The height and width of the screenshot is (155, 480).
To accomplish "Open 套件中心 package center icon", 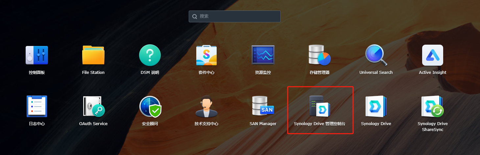I will [x=206, y=55].
